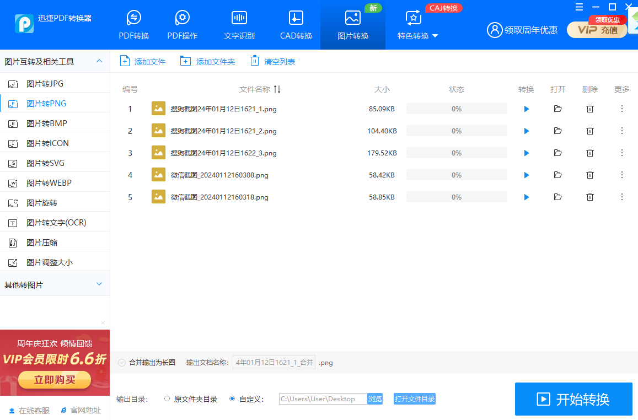Click the 打开文件目录 button
638x420 pixels.
pyautogui.click(x=415, y=399)
